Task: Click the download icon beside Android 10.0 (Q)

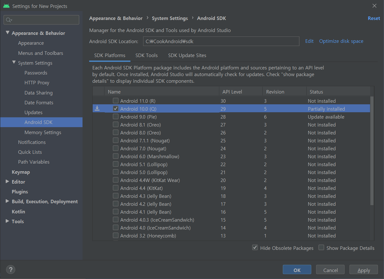Action: [x=97, y=109]
